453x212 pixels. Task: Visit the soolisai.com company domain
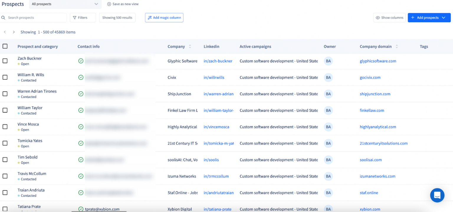tap(371, 160)
